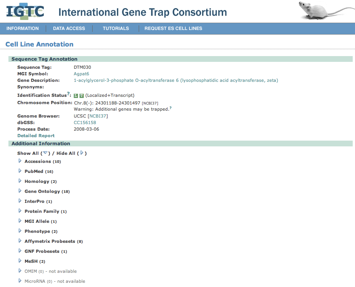Go to Request ES Cell Lines

[173, 28]
